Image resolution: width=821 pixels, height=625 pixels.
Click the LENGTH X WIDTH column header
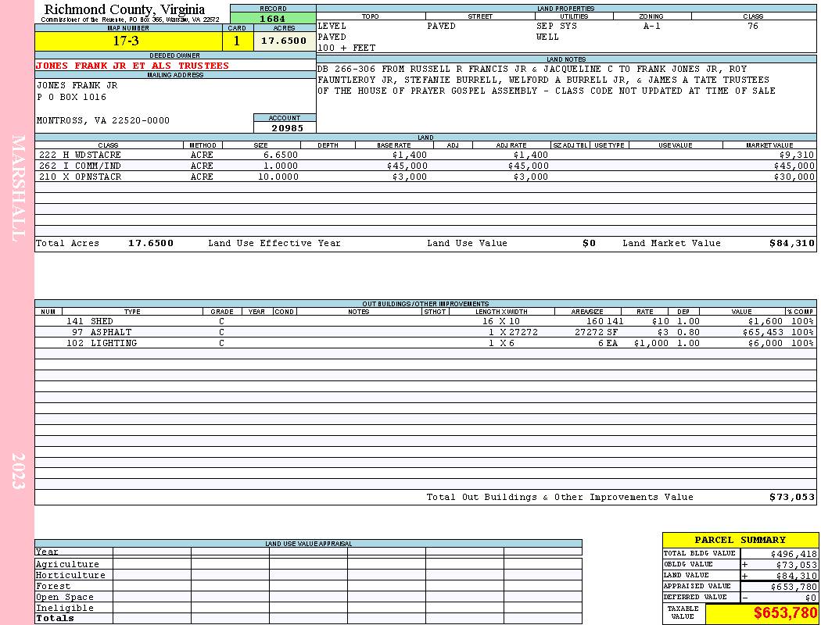(x=501, y=312)
